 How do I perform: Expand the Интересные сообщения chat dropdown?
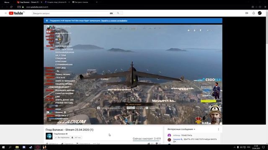(x=181, y=129)
